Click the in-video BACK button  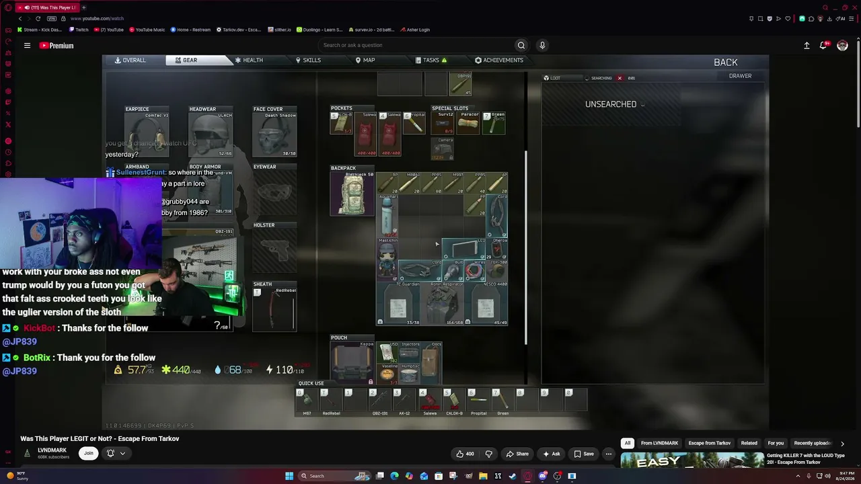725,63
